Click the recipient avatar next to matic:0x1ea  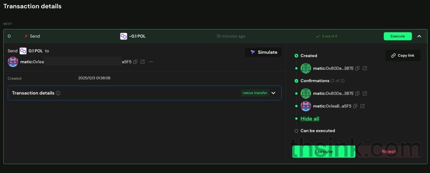(x=13, y=62)
